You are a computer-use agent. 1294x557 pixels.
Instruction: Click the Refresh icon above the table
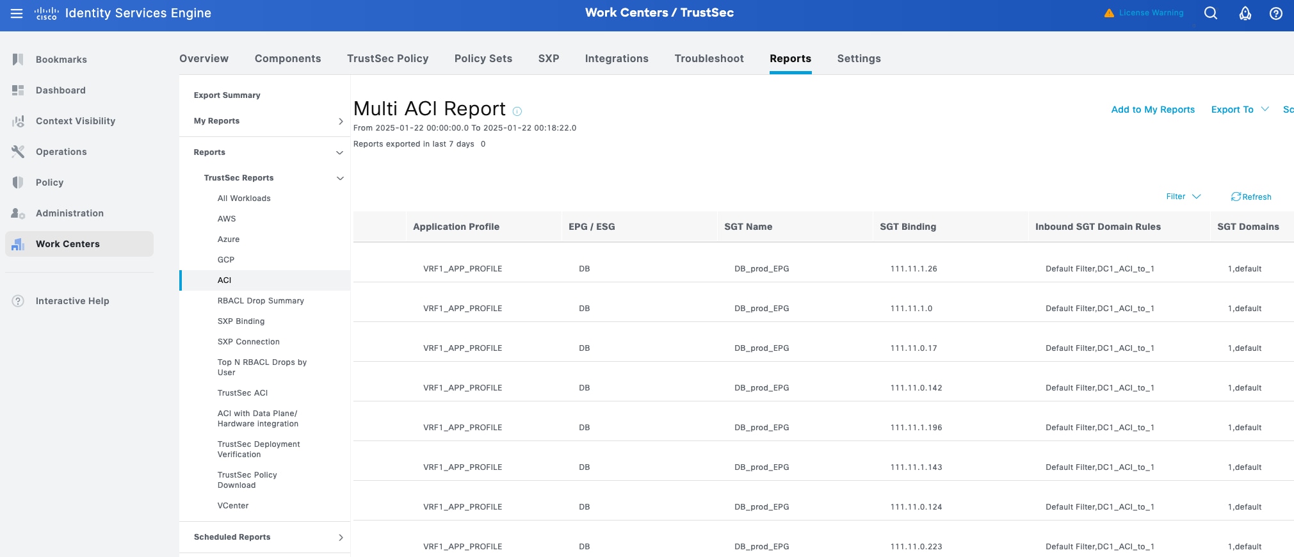coord(1236,197)
